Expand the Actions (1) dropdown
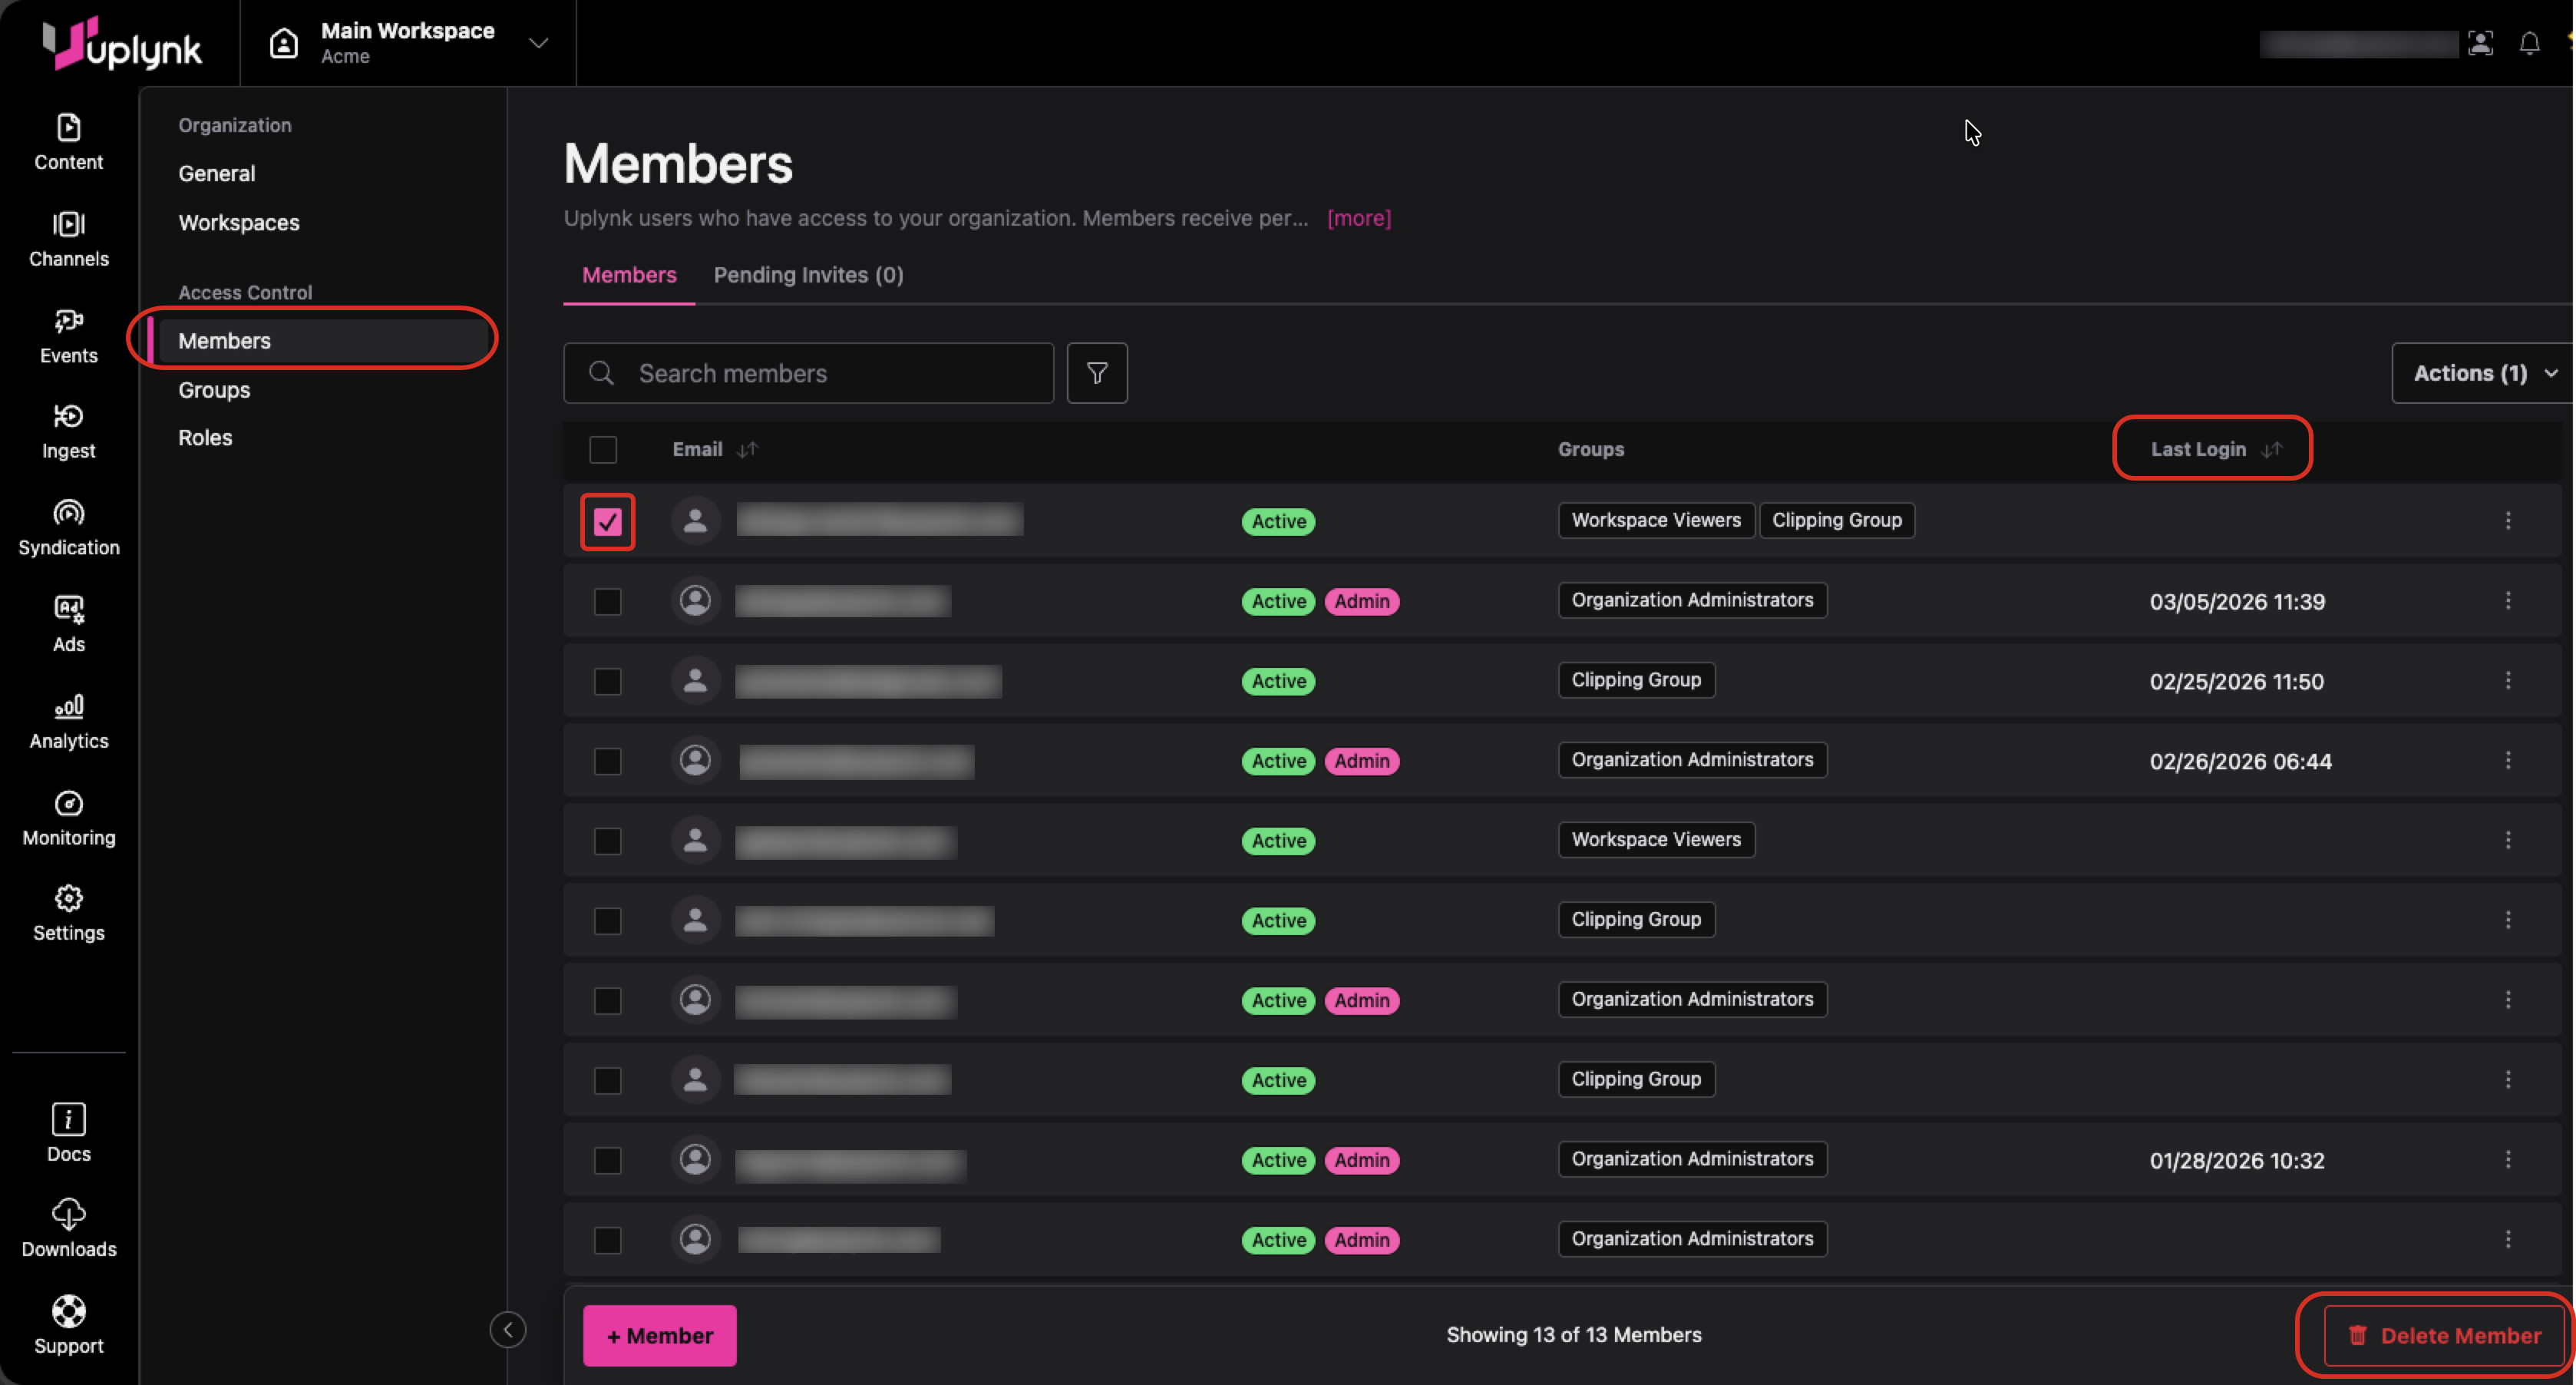The height and width of the screenshot is (1385, 2576). 2483,373
